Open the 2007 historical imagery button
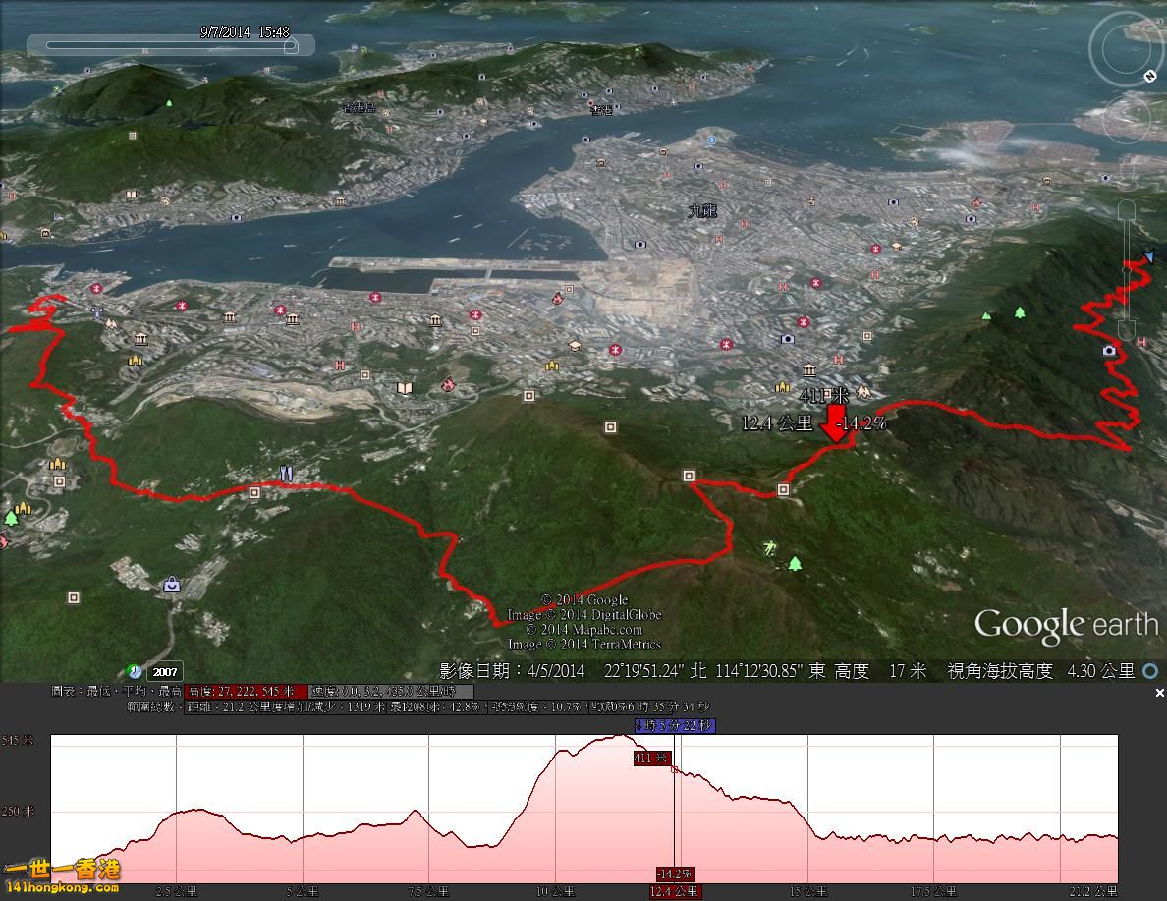The height and width of the screenshot is (901, 1167). tap(164, 673)
